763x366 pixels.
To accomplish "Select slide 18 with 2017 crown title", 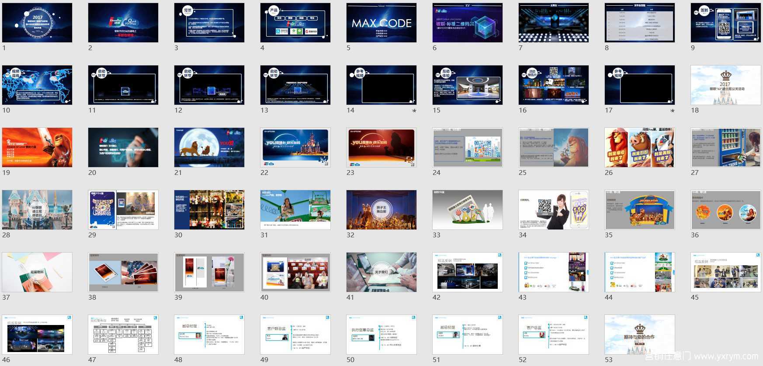I will coord(726,85).
